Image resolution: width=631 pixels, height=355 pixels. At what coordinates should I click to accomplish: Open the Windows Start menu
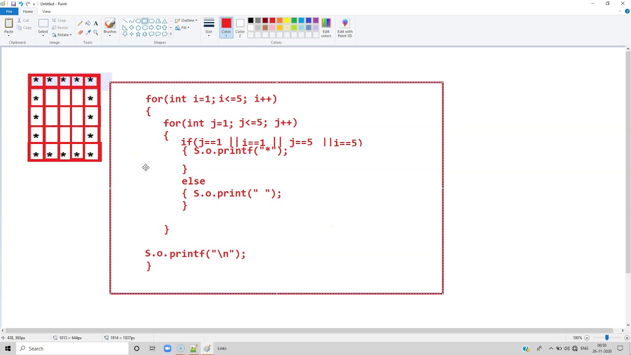7,349
